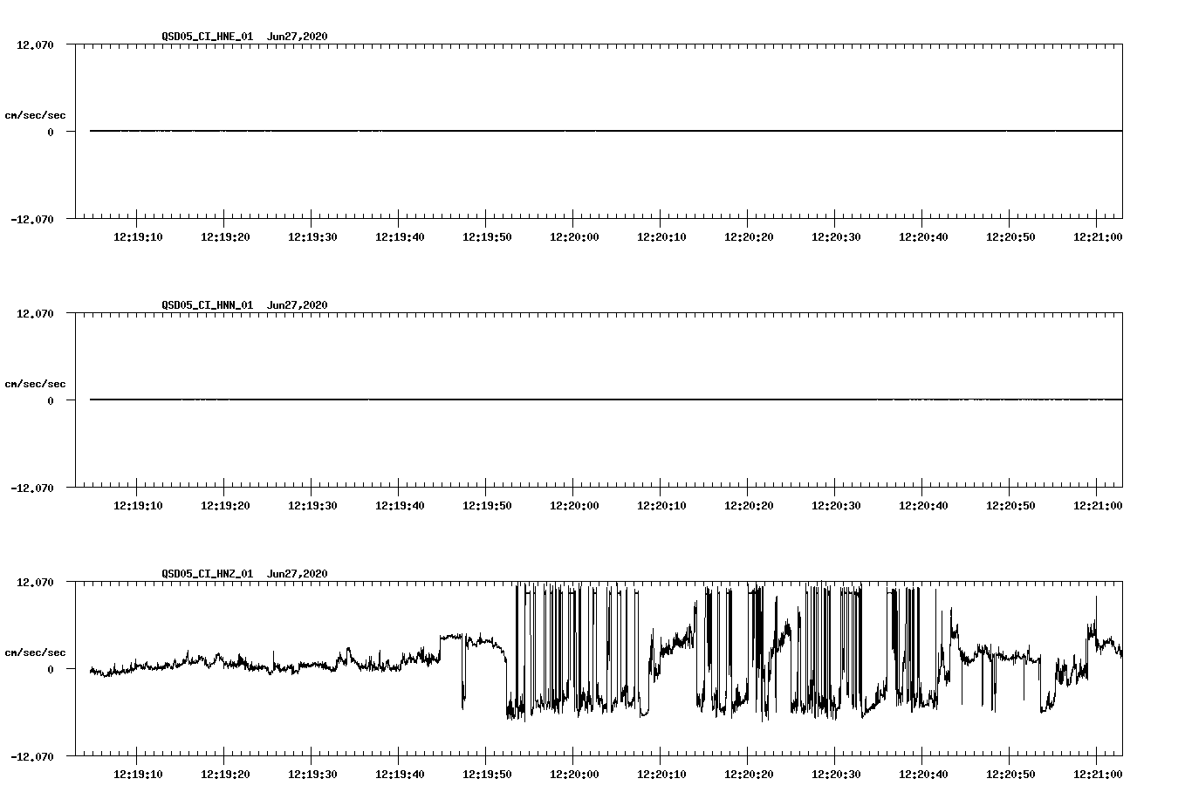Viewport: 1185px width, 806px height.
Task: Click the 12.070 upper limit on HNE plot
Action: pos(35,44)
